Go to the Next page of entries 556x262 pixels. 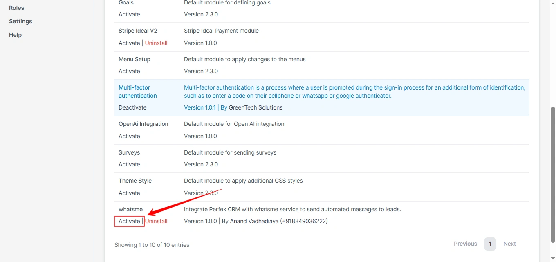pyautogui.click(x=509, y=244)
